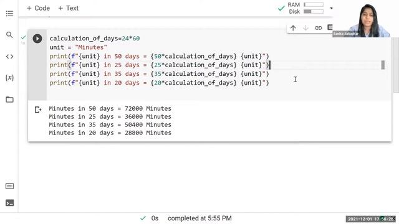The image size is (399, 224).
Task: Click the Disk usage bar
Action: click(x=314, y=11)
